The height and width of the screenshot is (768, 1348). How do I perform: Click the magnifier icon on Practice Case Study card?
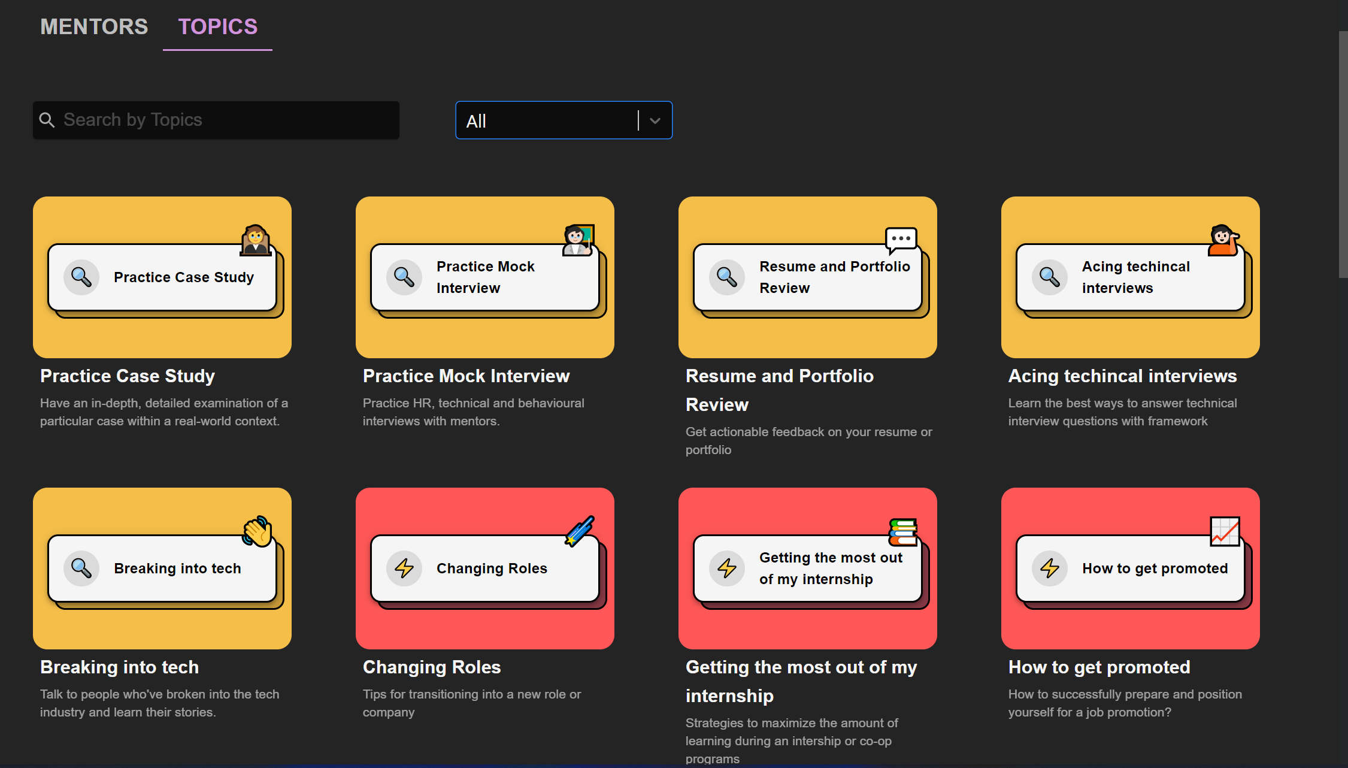[81, 277]
